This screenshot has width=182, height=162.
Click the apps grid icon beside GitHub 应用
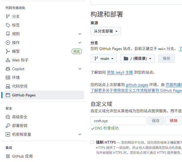click(x=8, y=156)
